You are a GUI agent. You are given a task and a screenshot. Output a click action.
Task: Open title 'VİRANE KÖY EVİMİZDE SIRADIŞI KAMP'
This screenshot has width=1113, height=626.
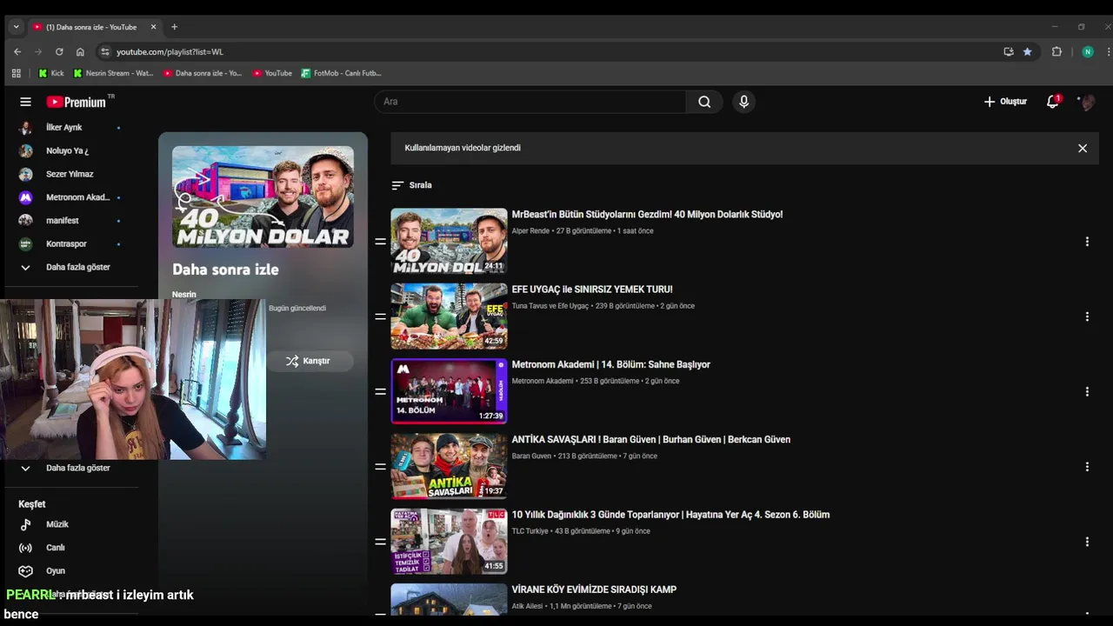coord(594,589)
